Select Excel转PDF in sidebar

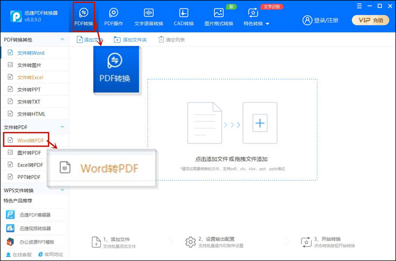click(24, 165)
